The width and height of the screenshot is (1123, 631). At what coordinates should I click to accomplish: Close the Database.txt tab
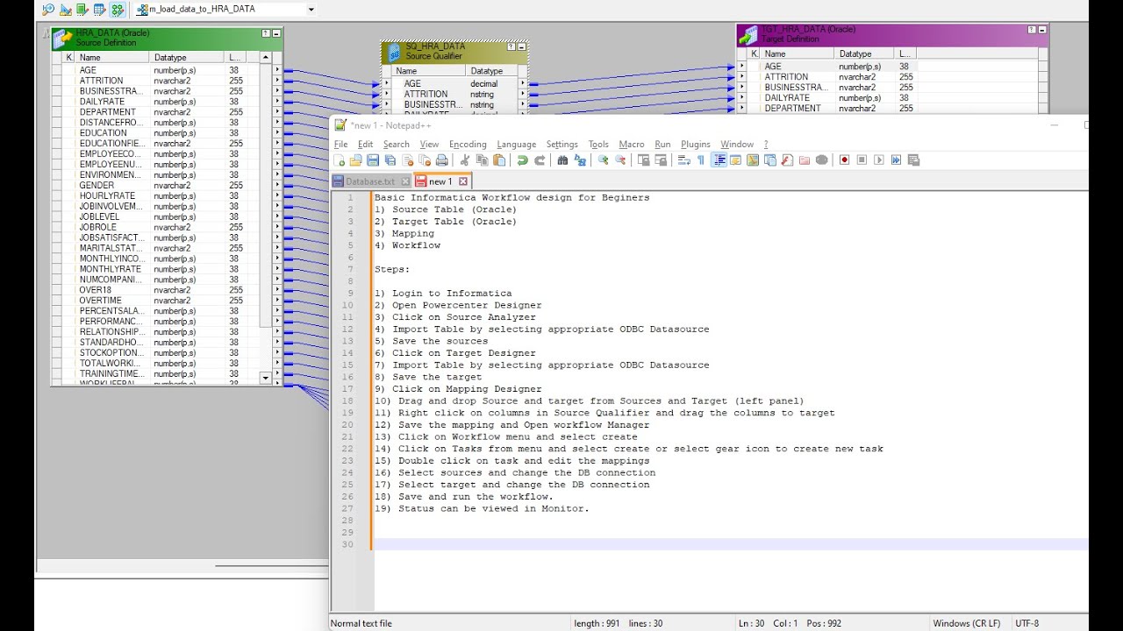(404, 181)
